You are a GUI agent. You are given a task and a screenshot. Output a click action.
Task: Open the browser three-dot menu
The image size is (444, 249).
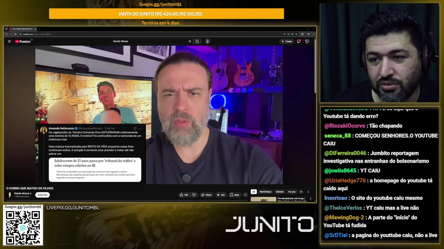pos(313,34)
